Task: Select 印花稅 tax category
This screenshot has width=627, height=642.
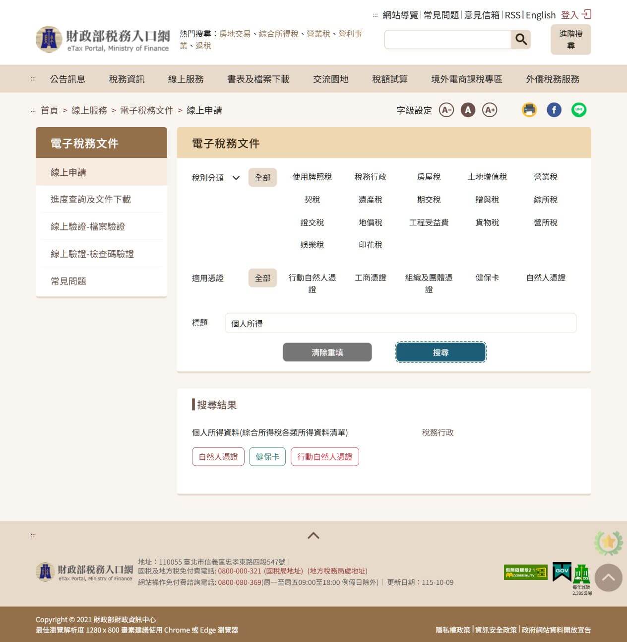Action: (371, 245)
